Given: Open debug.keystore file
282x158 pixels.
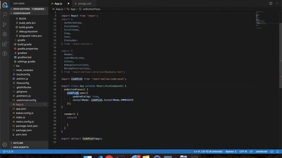Looking at the screenshot, I should [28, 32].
